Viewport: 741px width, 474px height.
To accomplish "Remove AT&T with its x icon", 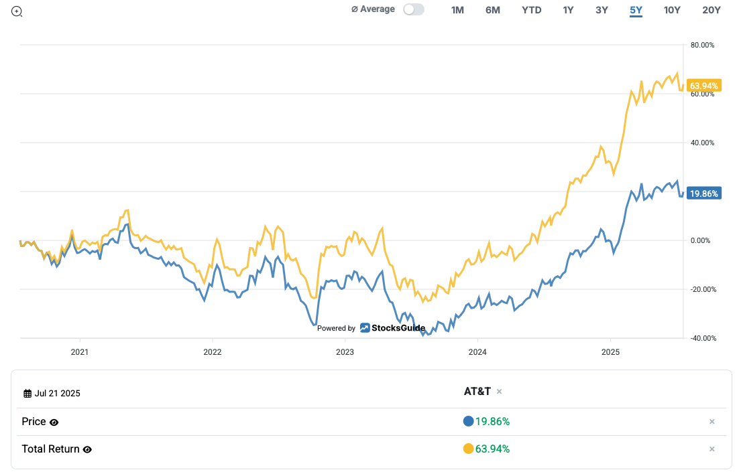I will pyautogui.click(x=499, y=392).
